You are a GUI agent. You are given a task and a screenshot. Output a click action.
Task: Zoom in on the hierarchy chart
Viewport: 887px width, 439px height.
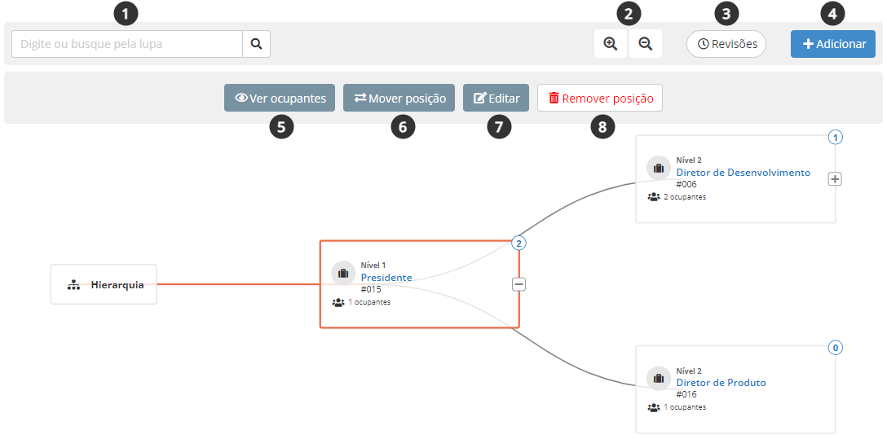click(x=611, y=44)
